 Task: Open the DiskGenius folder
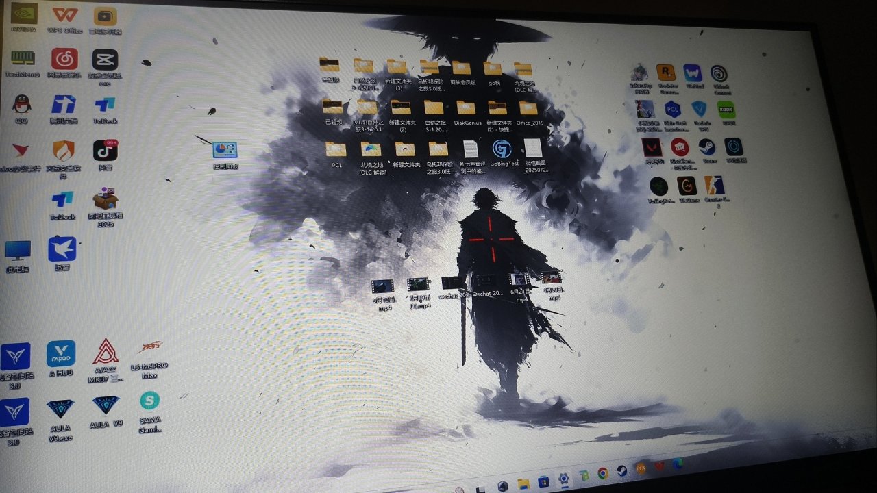(466, 108)
